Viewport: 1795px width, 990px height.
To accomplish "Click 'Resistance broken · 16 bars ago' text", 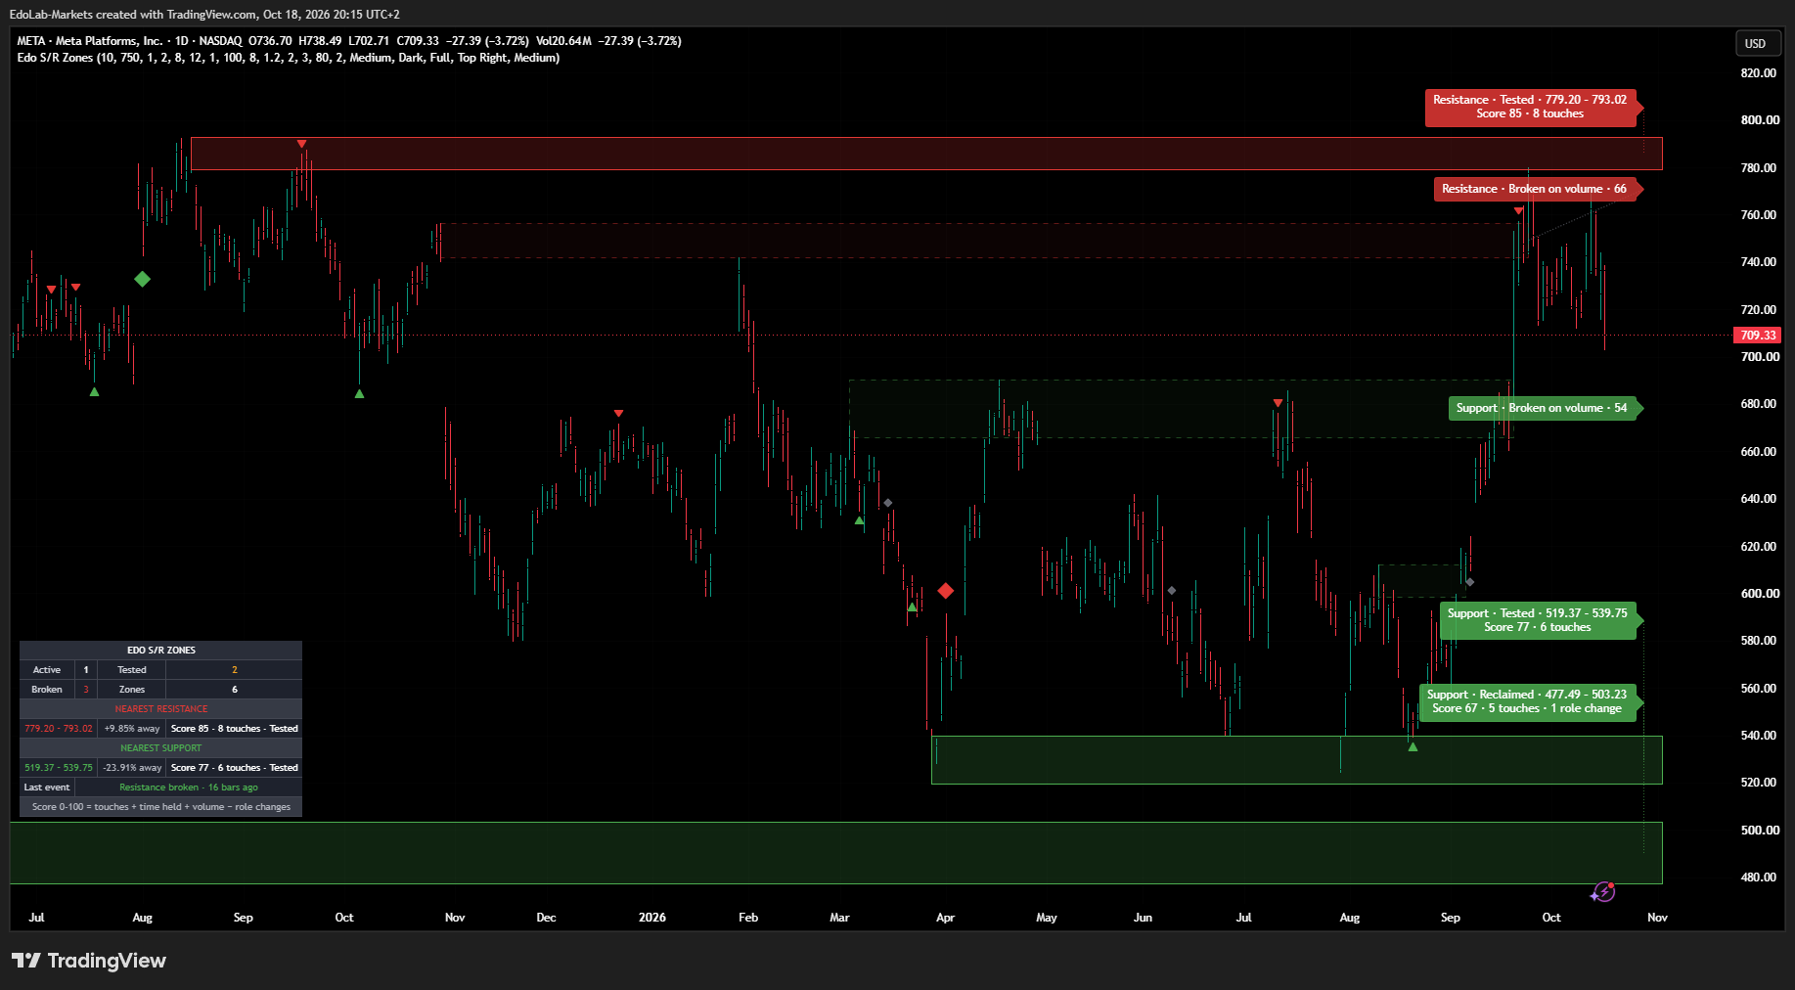I will coord(189,787).
